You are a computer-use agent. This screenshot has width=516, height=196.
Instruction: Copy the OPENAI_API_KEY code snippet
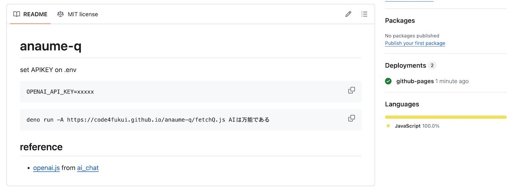351,90
